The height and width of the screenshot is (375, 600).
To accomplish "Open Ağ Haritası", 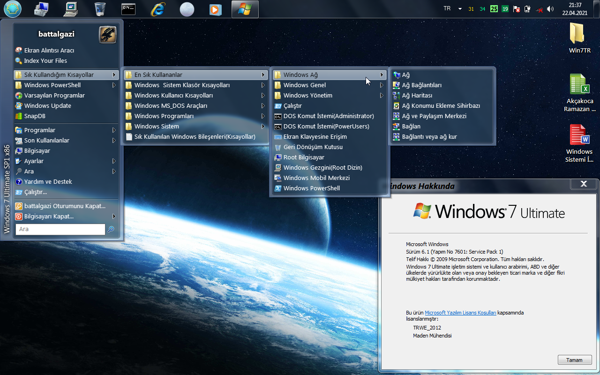I will pyautogui.click(x=442, y=95).
